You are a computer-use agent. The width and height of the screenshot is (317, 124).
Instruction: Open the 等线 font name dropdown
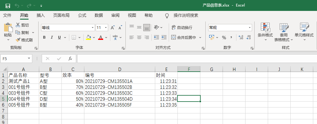[x=93, y=28]
